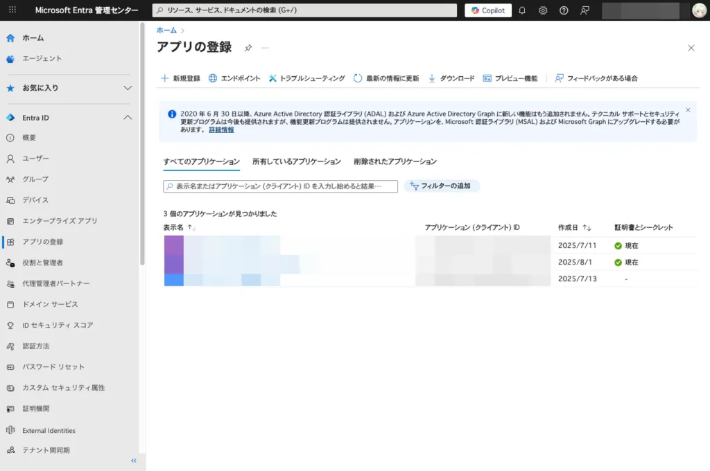Open テナント間同期 in the sidebar
Image resolution: width=710 pixels, height=471 pixels.
[x=46, y=450]
